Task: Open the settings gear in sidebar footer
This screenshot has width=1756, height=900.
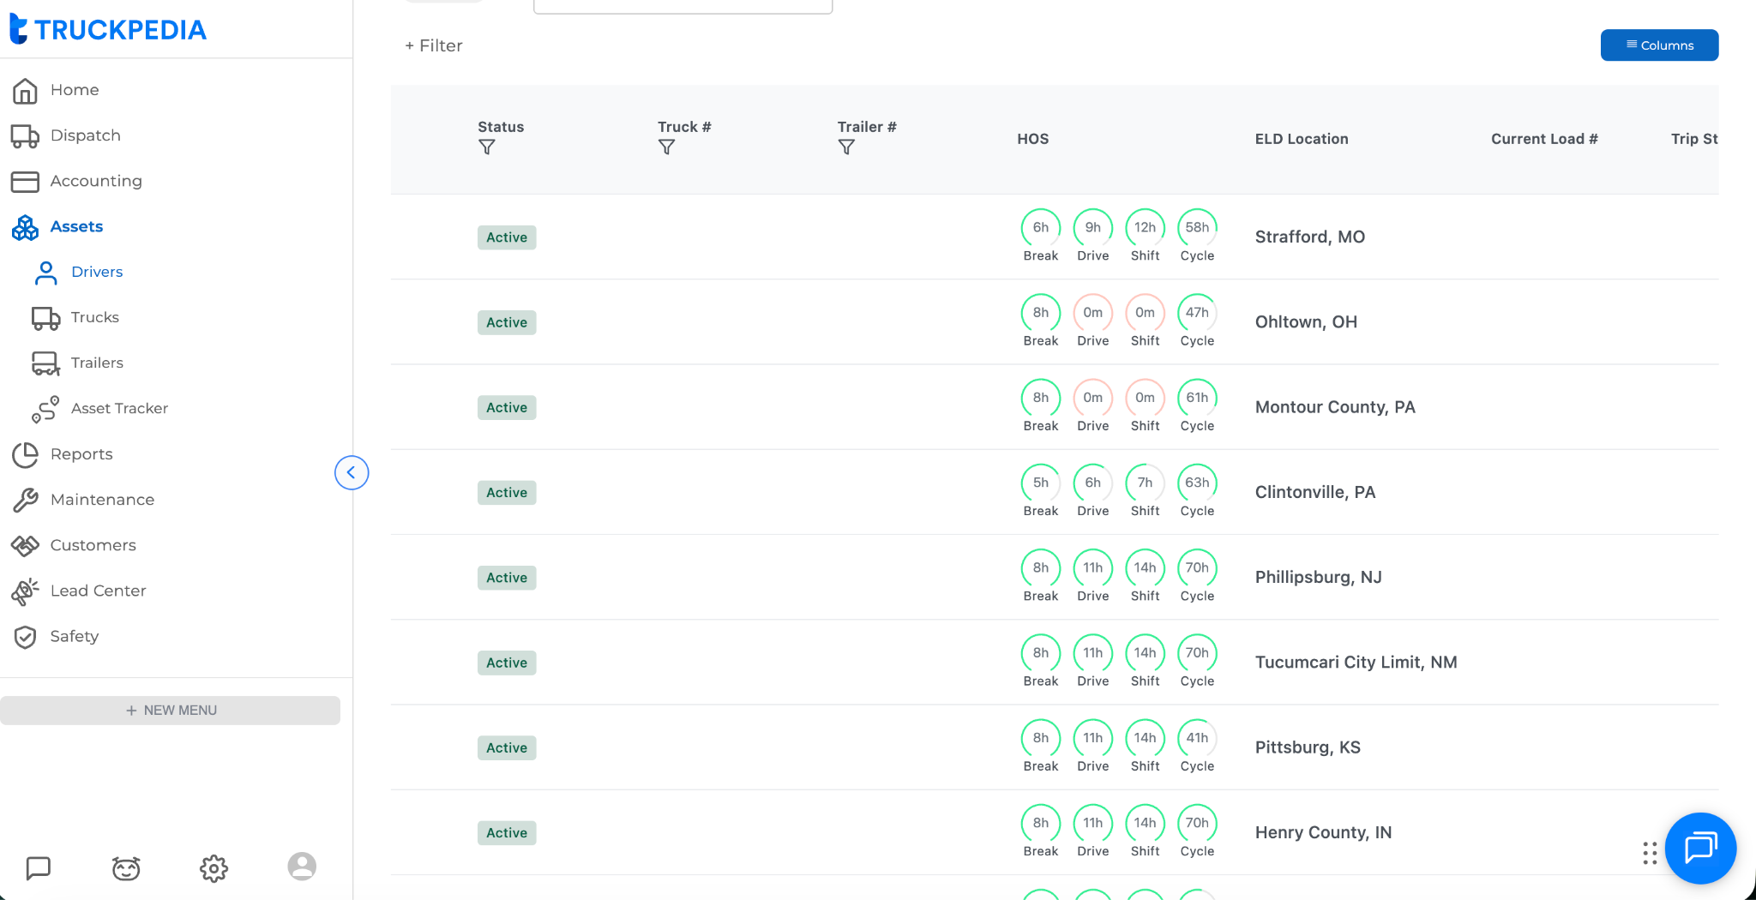Action: [213, 868]
